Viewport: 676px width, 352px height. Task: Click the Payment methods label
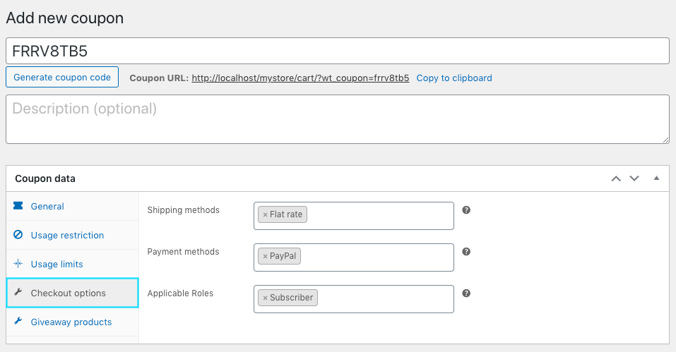pyautogui.click(x=183, y=252)
